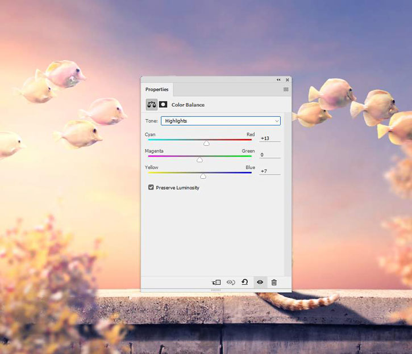Click the Yellow-Blue slider handle

click(203, 176)
